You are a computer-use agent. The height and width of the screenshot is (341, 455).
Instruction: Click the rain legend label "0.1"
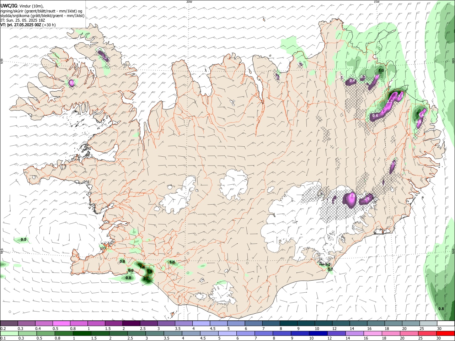click(x=3, y=339)
